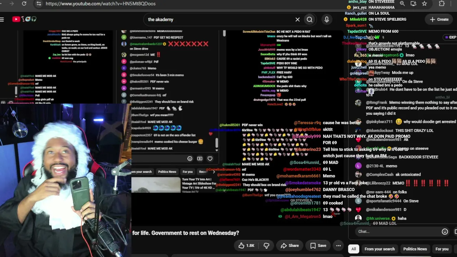Click the streamer webcam in the video
The width and height of the screenshot is (457, 257).
tap(66, 180)
